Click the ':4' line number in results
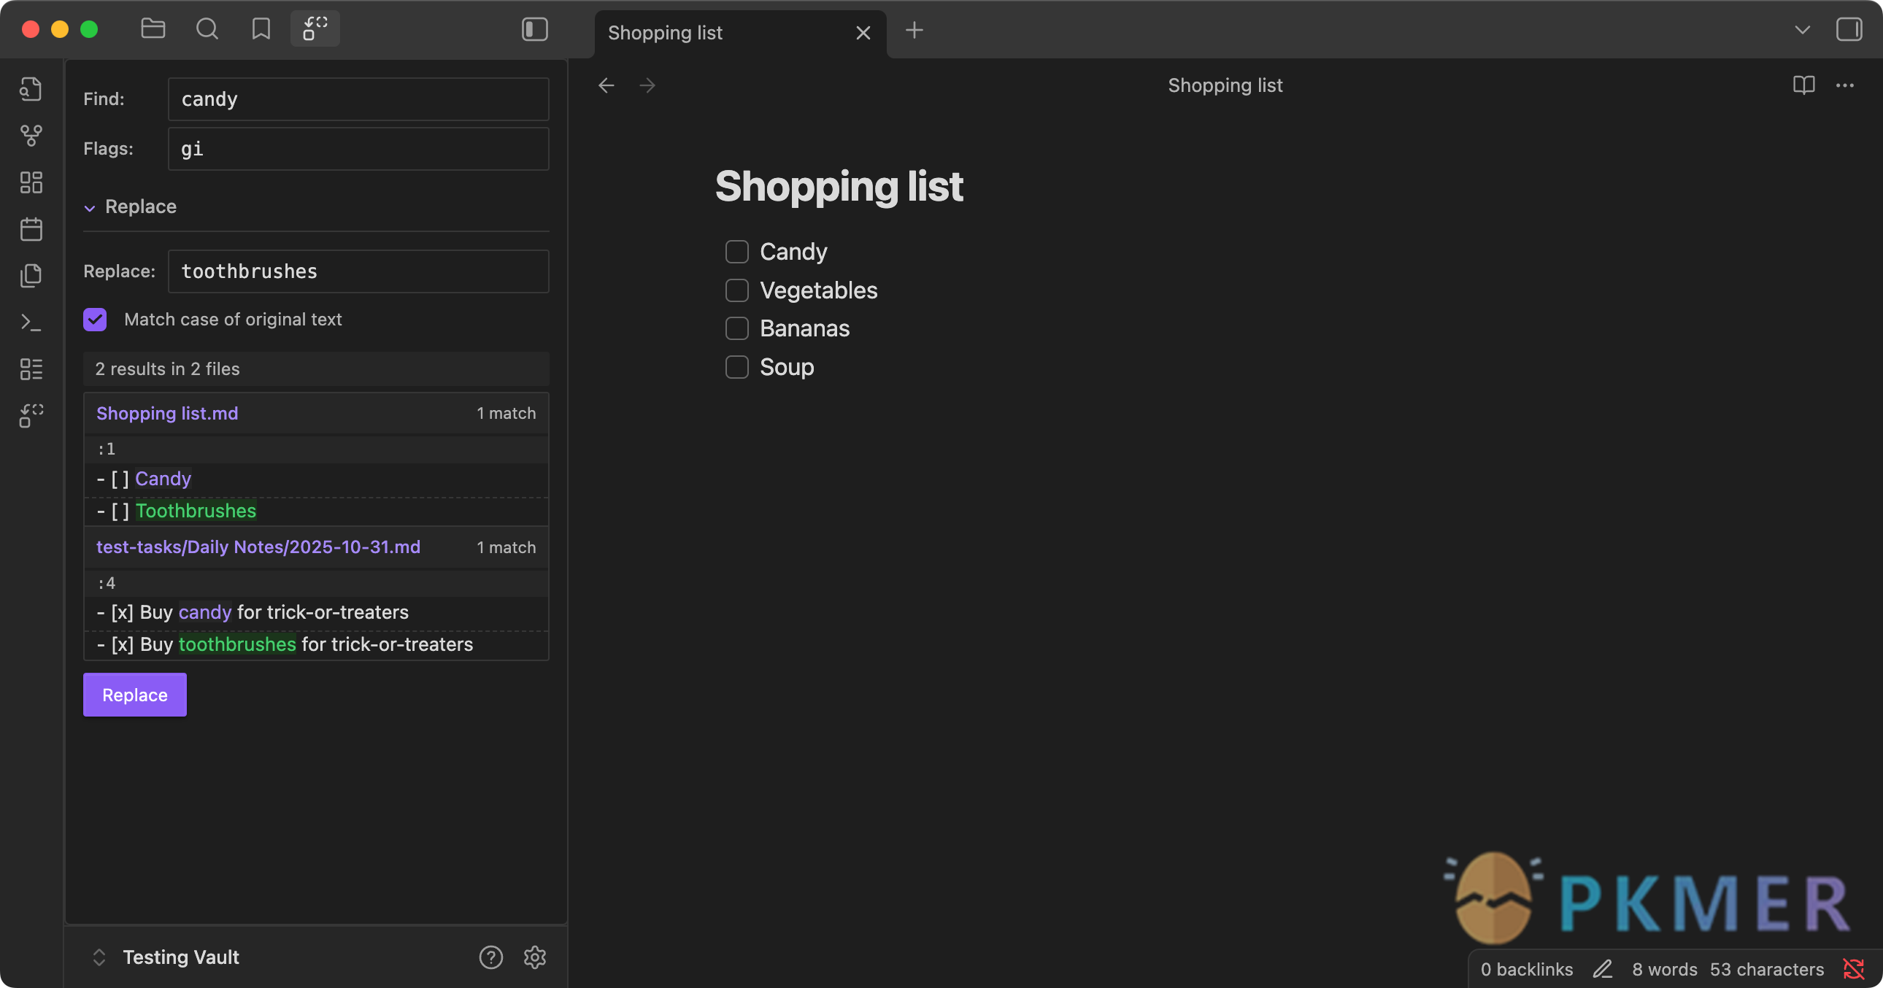Viewport: 1883px width, 988px height. coord(106,582)
